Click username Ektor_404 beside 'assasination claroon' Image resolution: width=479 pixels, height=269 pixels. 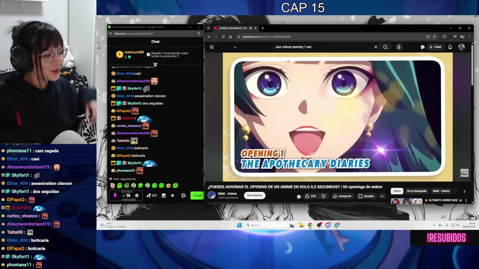125,96
